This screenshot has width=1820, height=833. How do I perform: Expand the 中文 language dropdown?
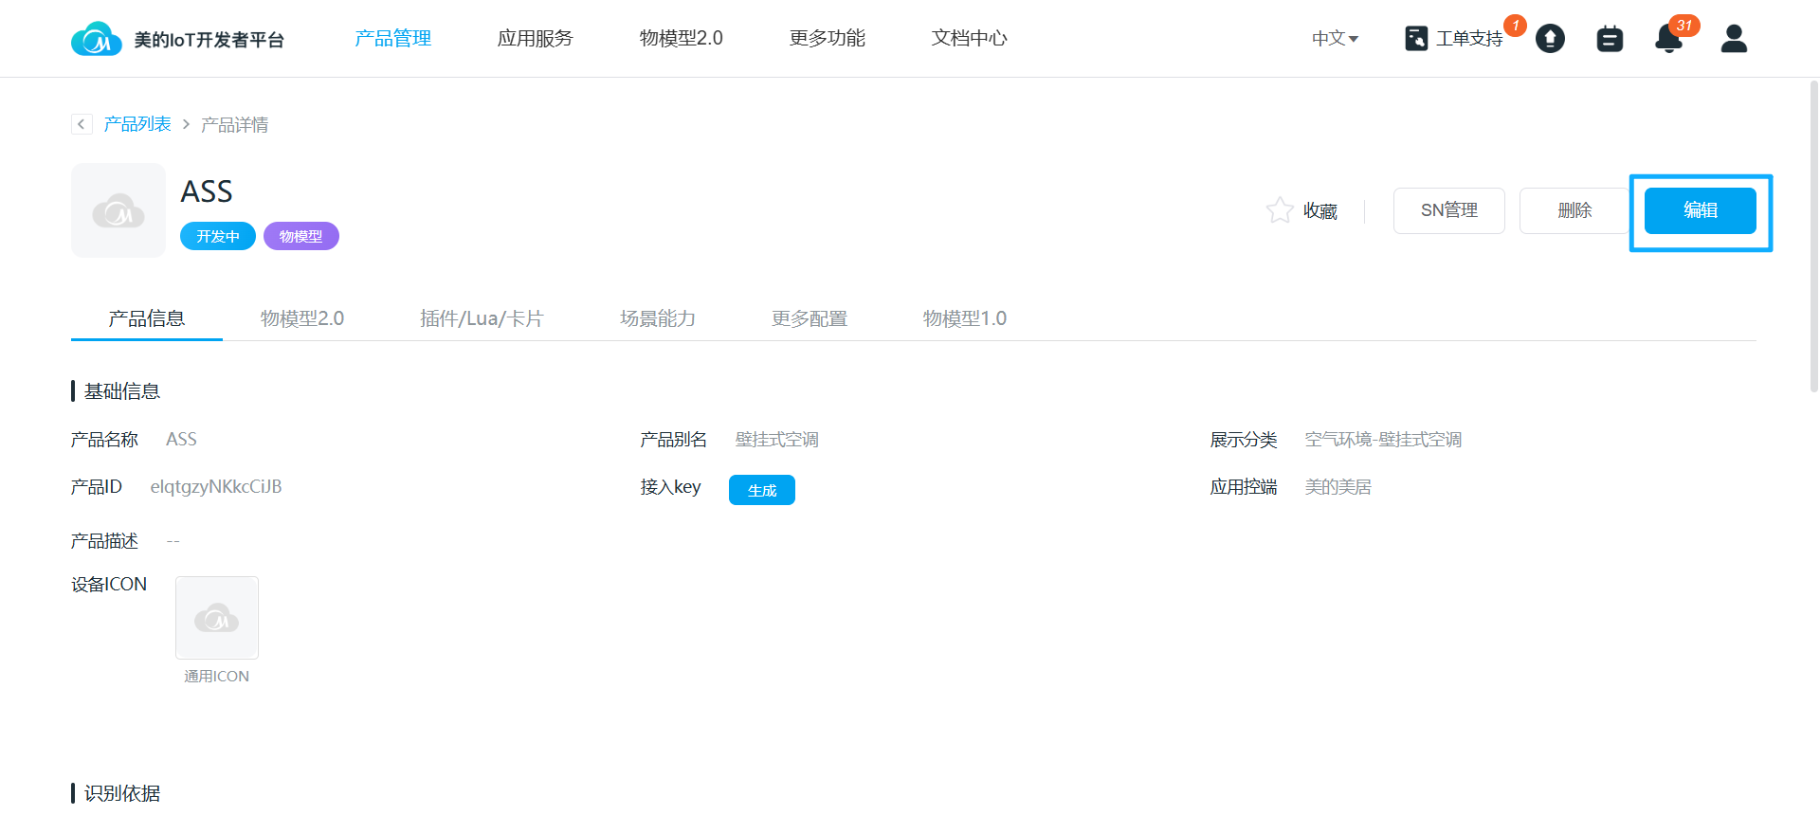pyautogui.click(x=1335, y=39)
